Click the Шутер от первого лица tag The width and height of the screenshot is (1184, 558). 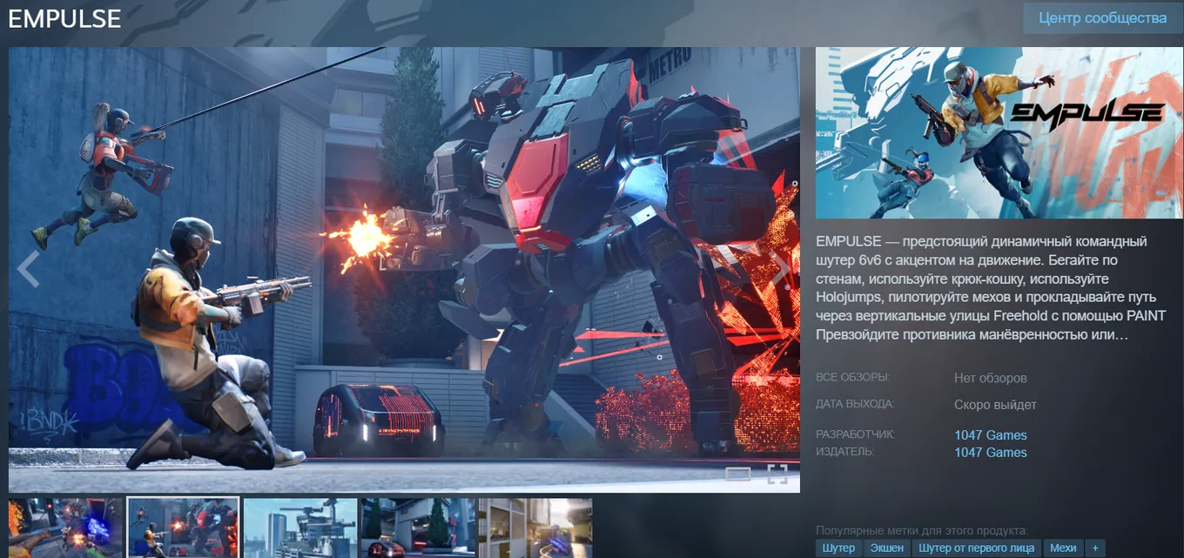coord(977,548)
